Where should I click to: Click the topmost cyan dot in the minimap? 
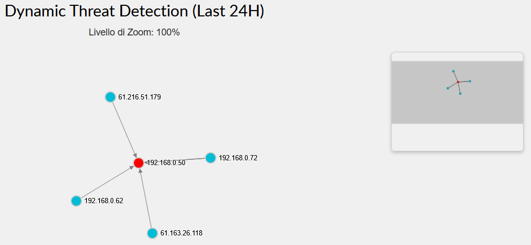coord(453,71)
